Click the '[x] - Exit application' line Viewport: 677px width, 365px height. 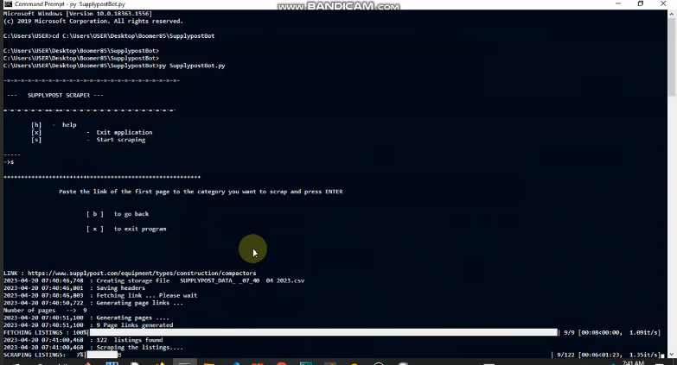click(92, 132)
